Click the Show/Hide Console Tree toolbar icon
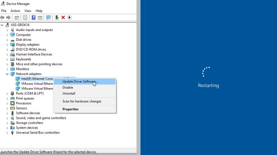Viewport: 277px width, 155px height. (17, 17)
